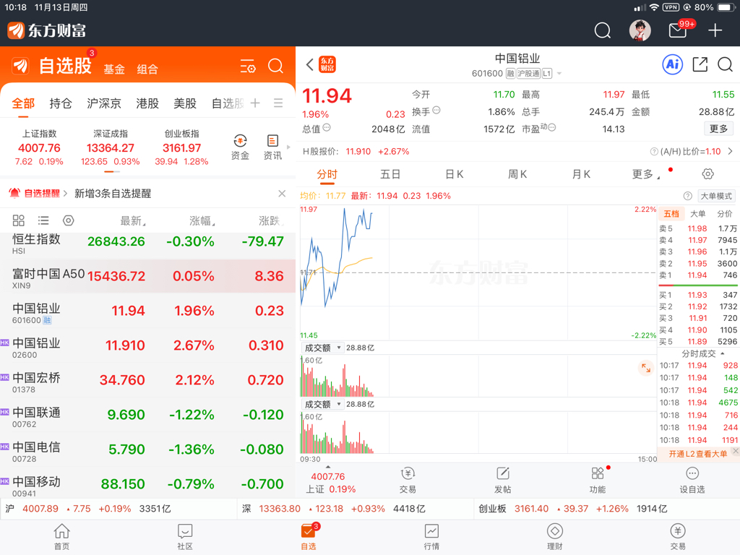This screenshot has height=555, width=740.
Task: Expand index selector above 上证 0.19%
Action: [328, 467]
